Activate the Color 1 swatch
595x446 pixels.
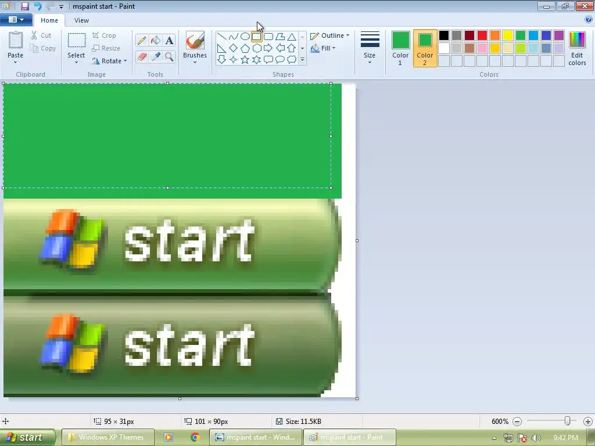pos(400,48)
